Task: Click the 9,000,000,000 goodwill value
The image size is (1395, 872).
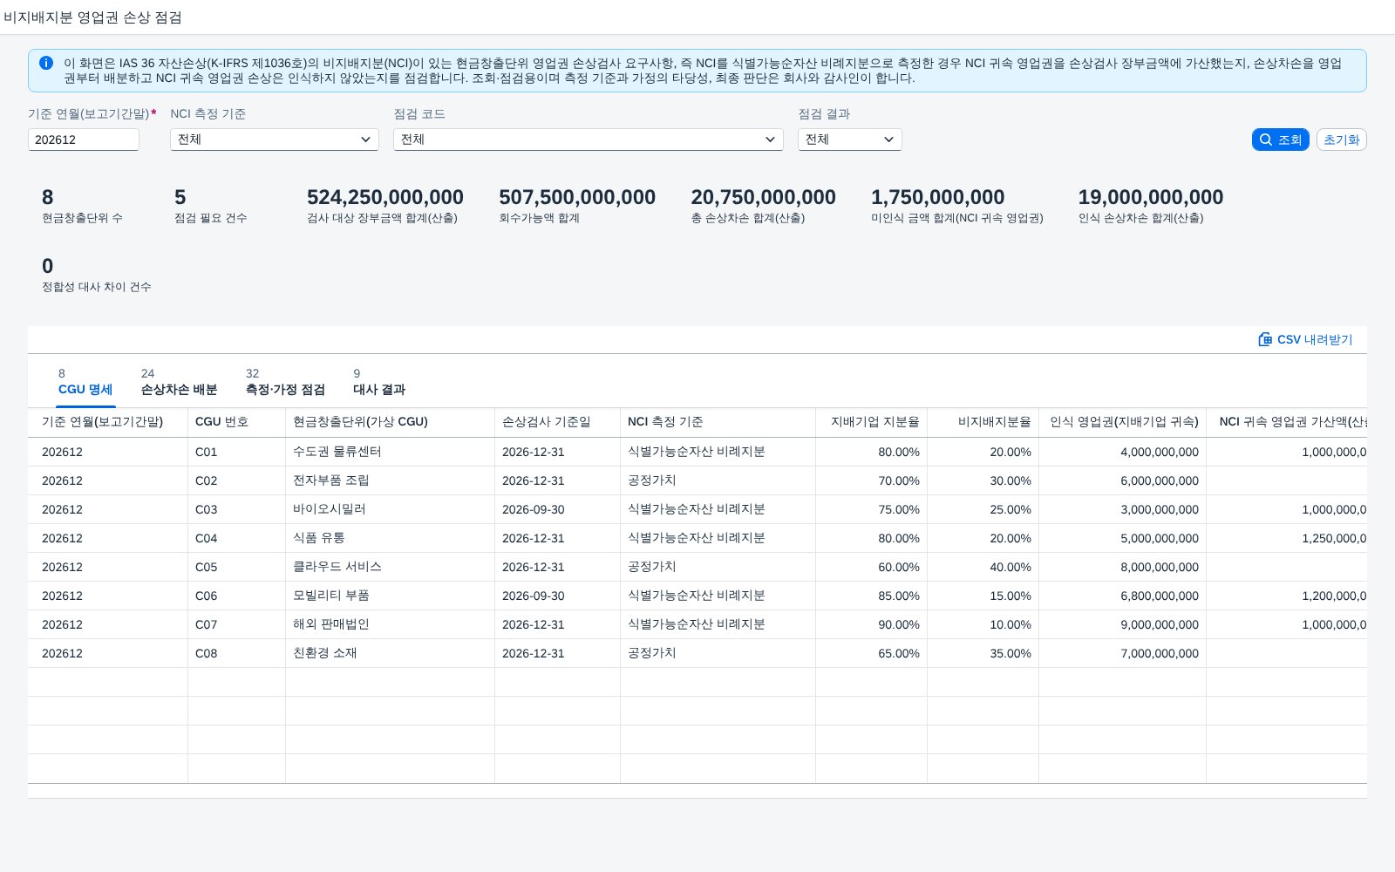Action: 1160,625
